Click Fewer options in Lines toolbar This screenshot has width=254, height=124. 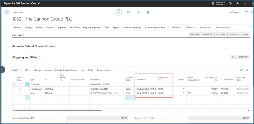point(104,70)
